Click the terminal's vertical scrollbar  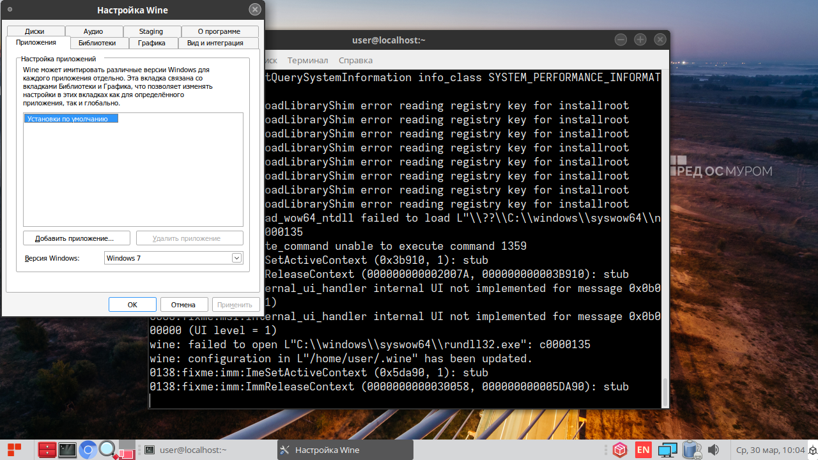point(665,391)
